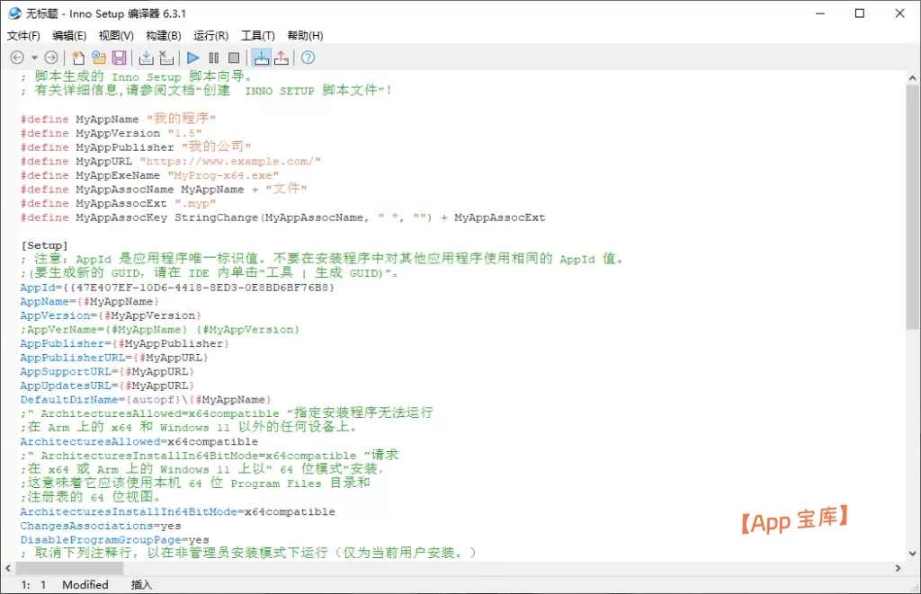Run the installer with the Play button
The image size is (921, 594).
pyautogui.click(x=193, y=58)
